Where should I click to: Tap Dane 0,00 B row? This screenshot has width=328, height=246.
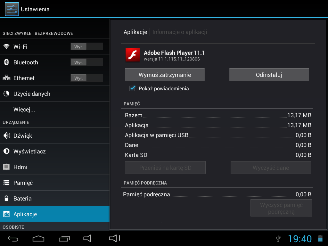coord(218,145)
